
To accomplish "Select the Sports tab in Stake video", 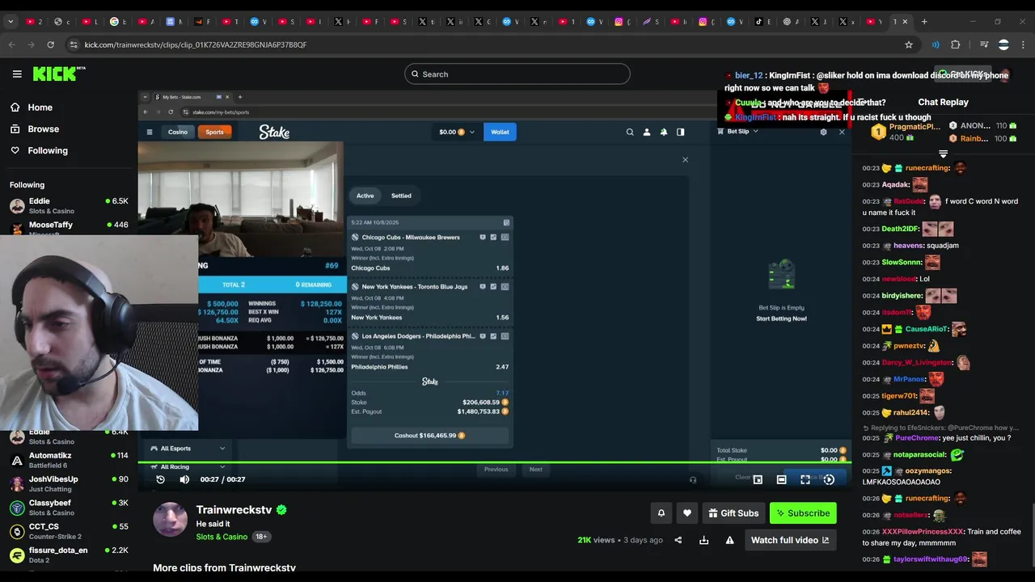I will coord(214,132).
